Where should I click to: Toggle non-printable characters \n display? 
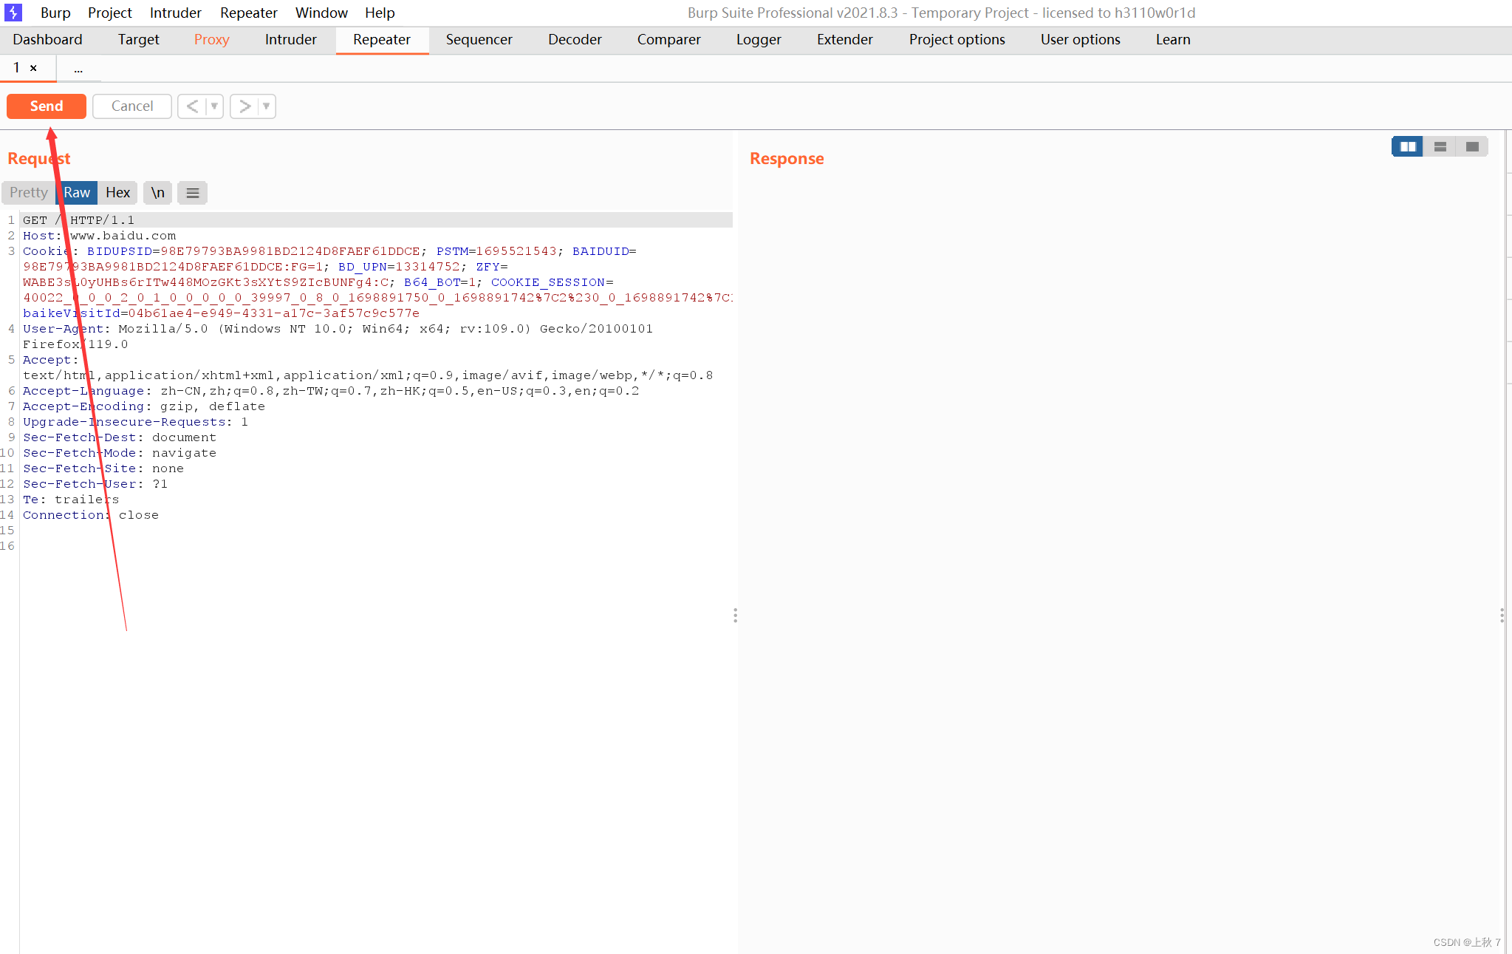pos(157,193)
